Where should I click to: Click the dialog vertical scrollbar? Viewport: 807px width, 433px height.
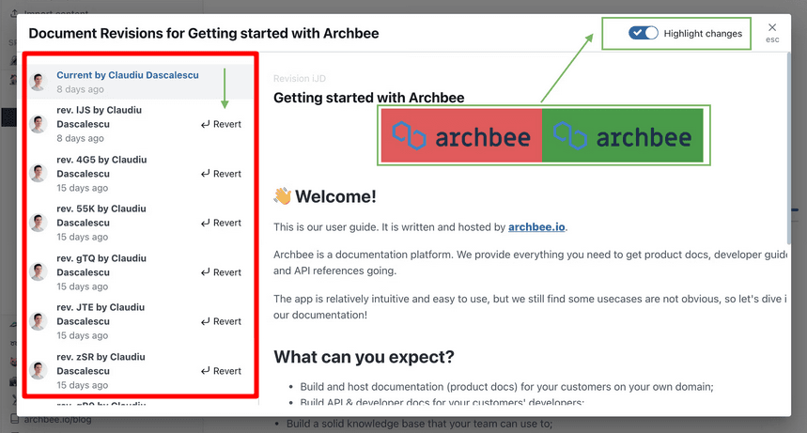(788, 149)
